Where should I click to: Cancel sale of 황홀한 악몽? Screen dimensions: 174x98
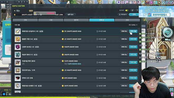coord(124,39)
